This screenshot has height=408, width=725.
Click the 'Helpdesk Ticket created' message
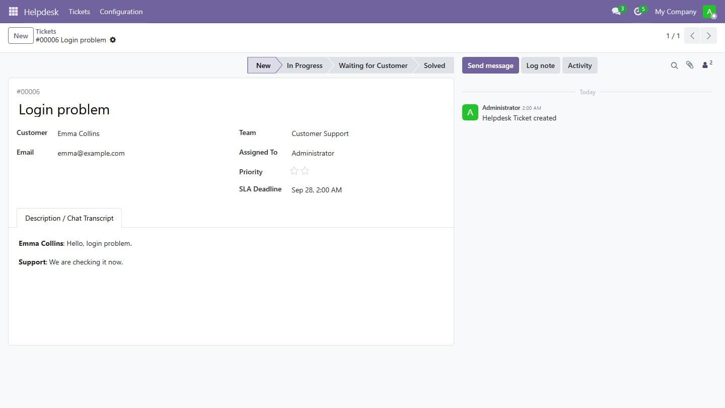click(x=519, y=118)
